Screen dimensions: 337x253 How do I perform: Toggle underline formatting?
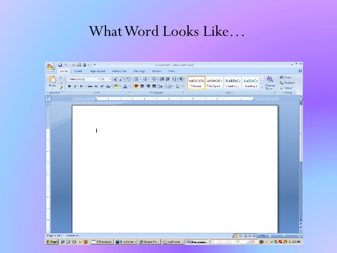click(x=81, y=85)
